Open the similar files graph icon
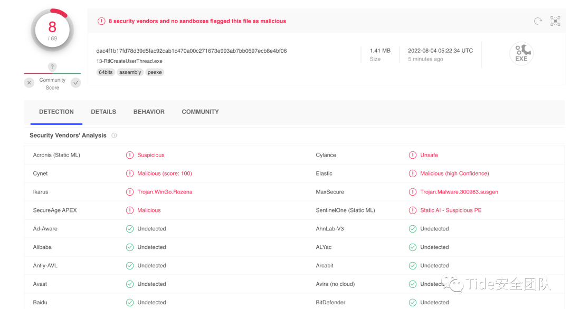The height and width of the screenshot is (309, 570). click(x=555, y=21)
